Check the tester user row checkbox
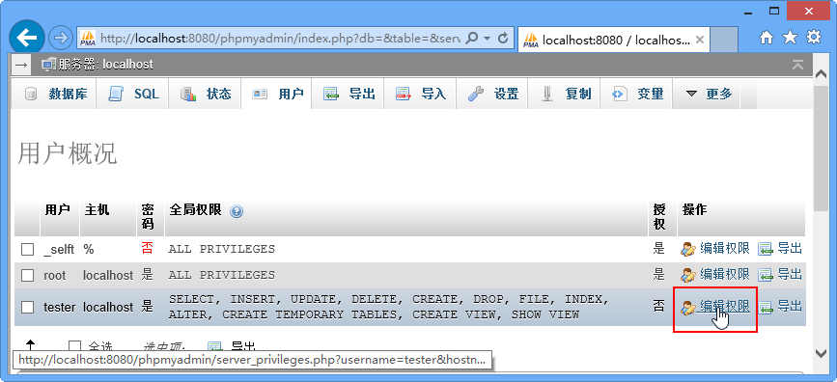837x382 pixels. tap(27, 308)
